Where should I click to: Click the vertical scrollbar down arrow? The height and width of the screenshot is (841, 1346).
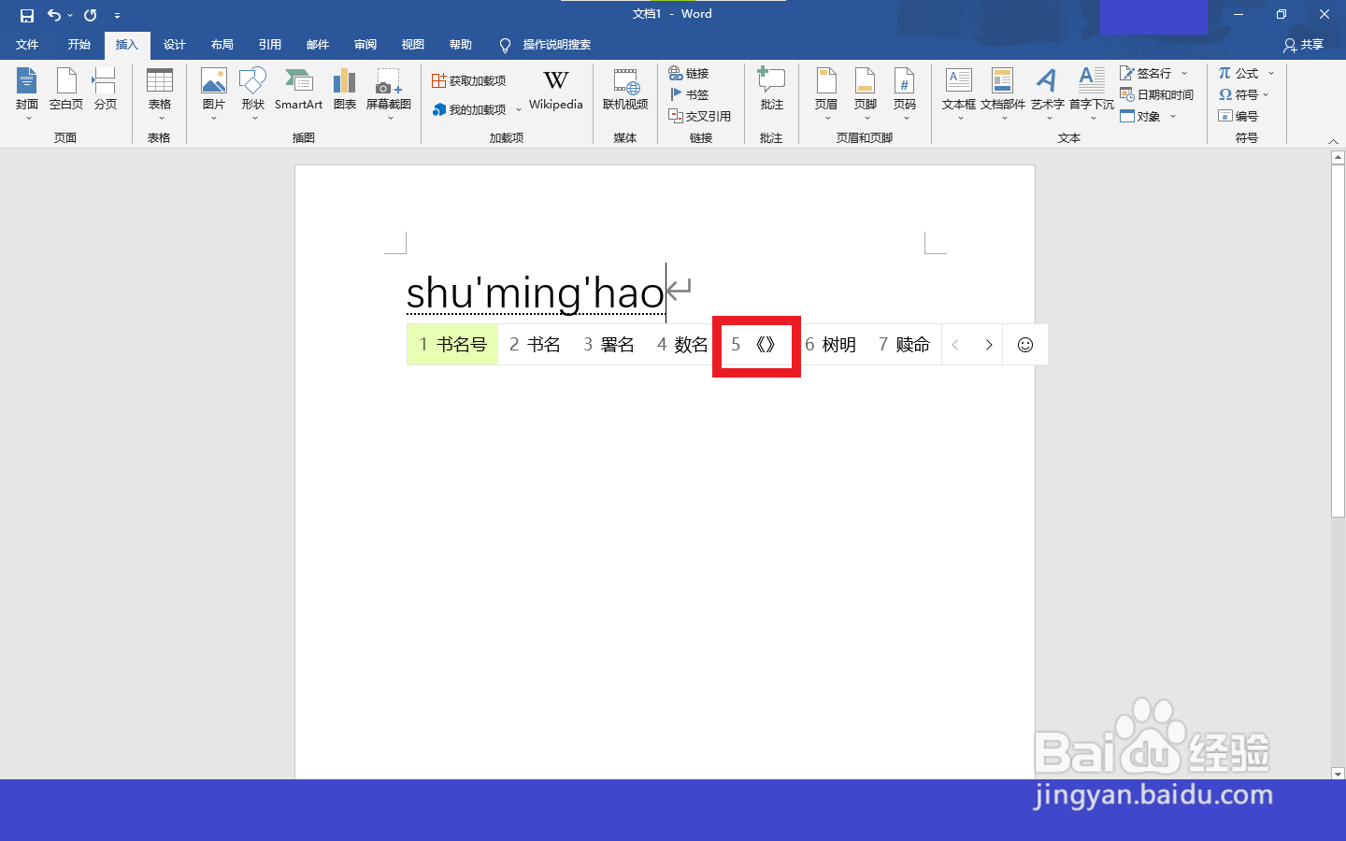pyautogui.click(x=1338, y=774)
